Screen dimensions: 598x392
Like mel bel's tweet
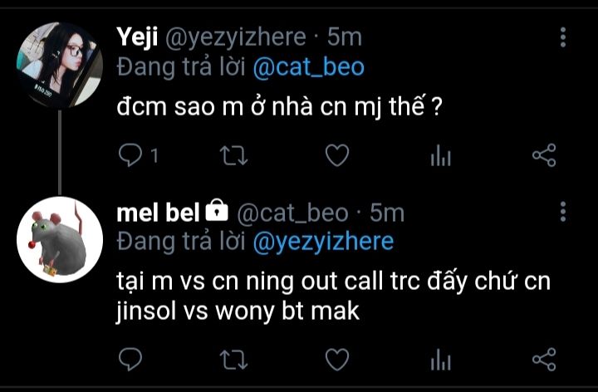click(337, 360)
